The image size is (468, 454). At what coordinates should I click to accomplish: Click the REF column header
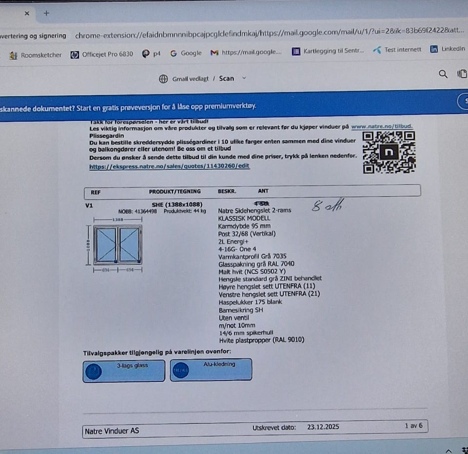(x=96, y=193)
